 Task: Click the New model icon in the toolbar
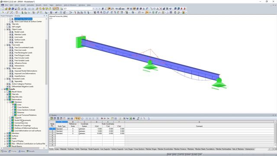[3, 9]
